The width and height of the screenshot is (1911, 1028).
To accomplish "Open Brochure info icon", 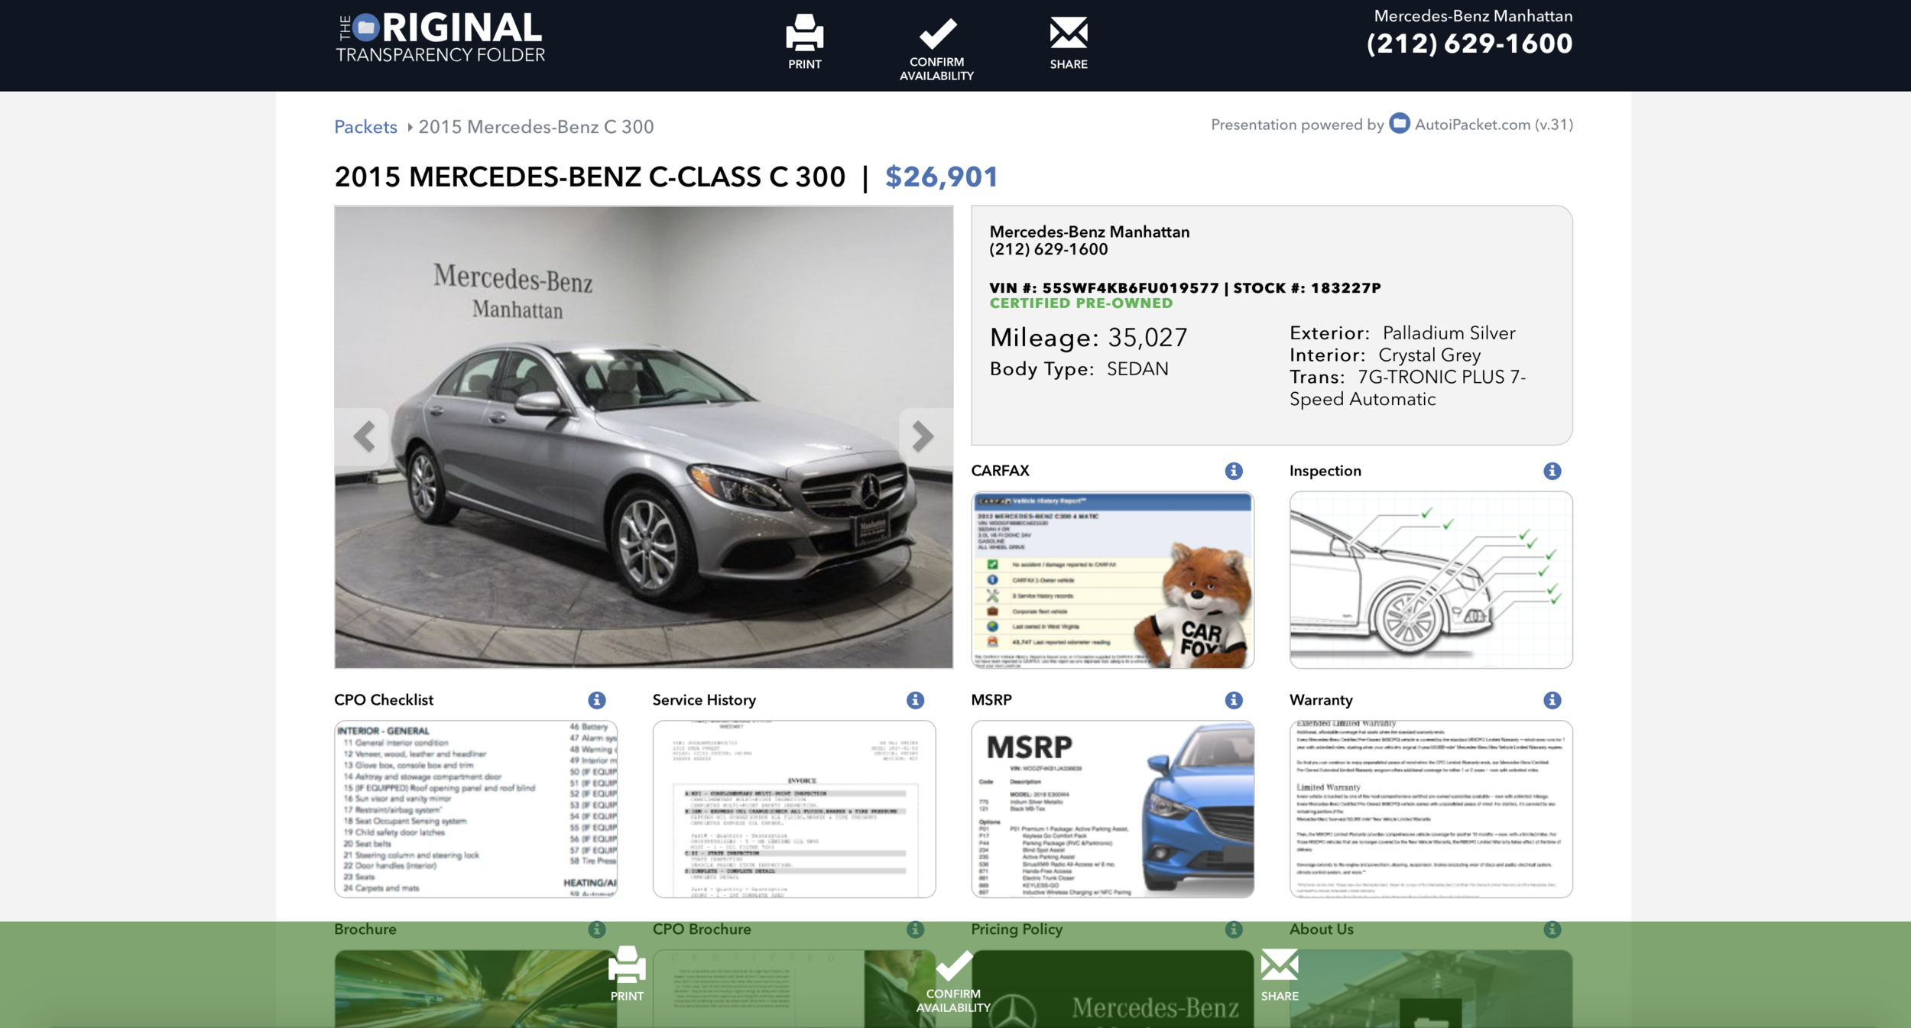I will (597, 929).
